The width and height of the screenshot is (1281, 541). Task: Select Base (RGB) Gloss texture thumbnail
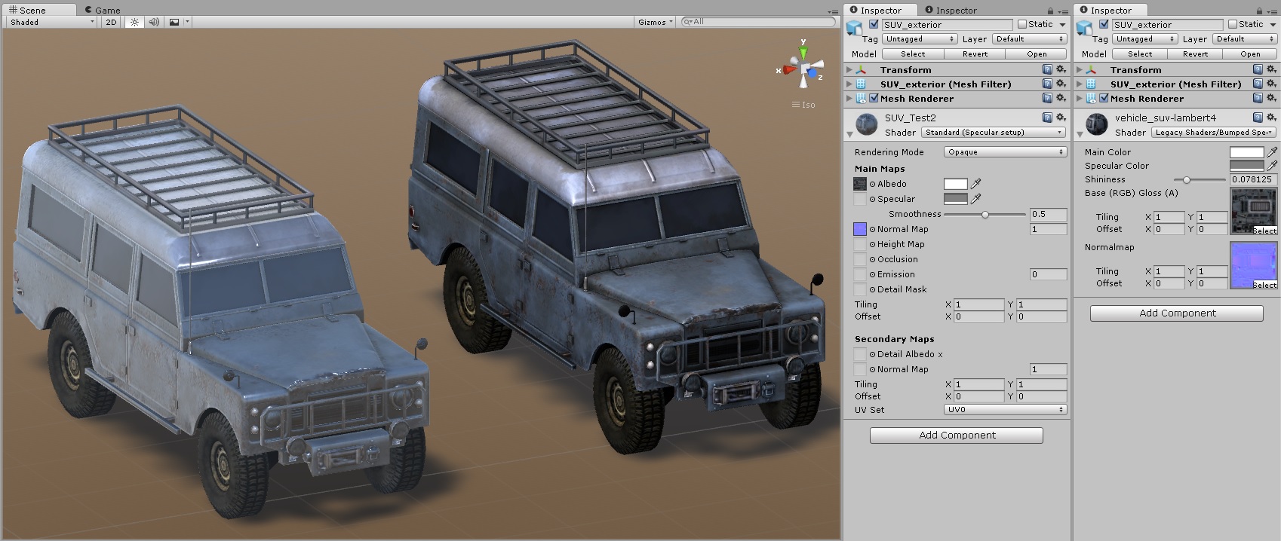tap(1253, 212)
